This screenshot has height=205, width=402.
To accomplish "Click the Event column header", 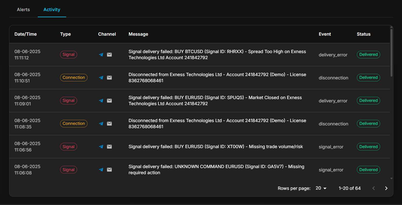I will point(325,34).
